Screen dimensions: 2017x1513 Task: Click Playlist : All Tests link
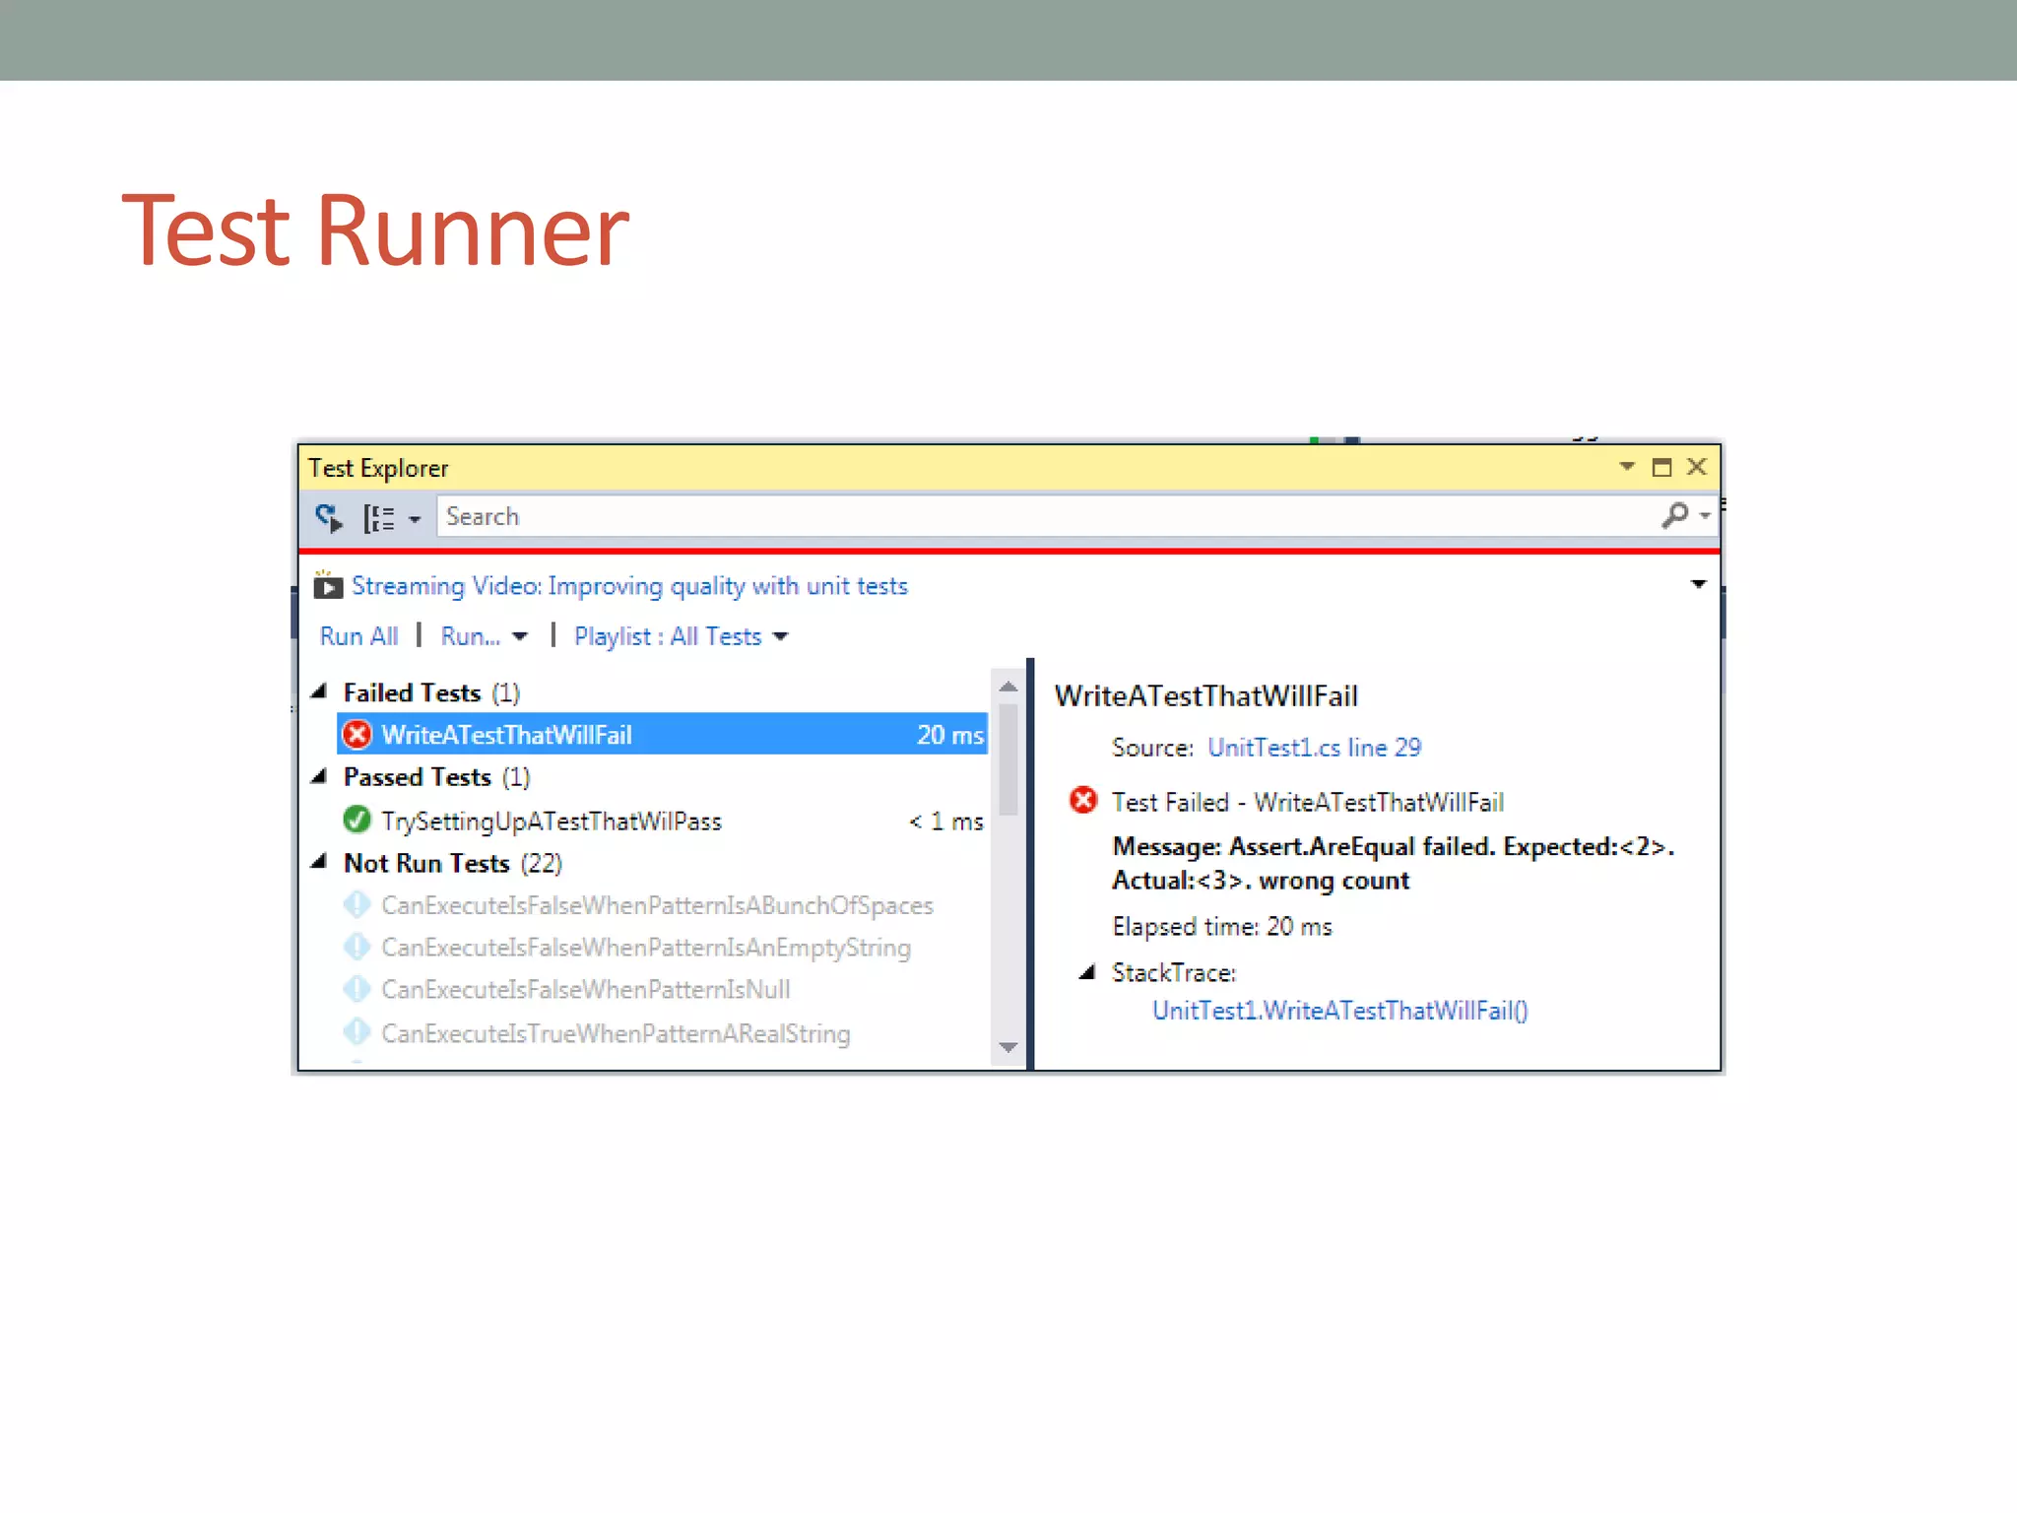pyautogui.click(x=668, y=636)
